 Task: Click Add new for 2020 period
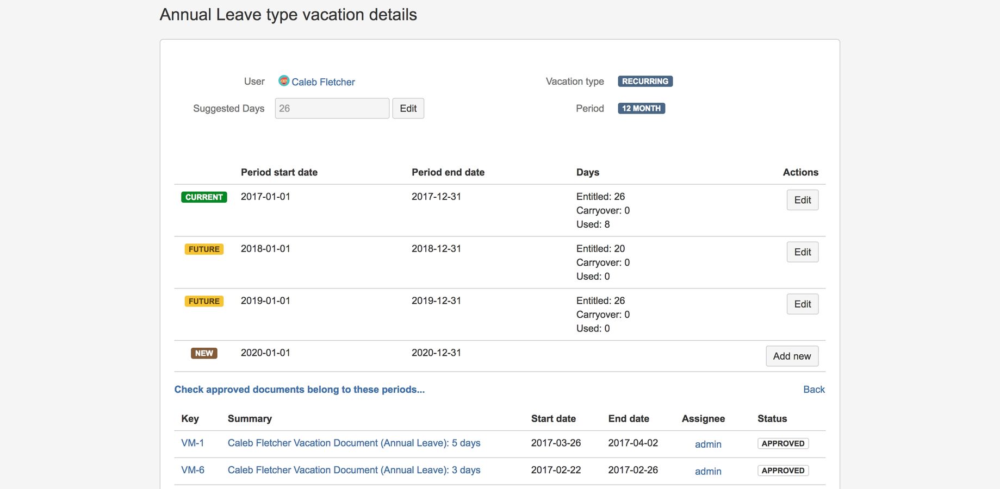point(792,356)
